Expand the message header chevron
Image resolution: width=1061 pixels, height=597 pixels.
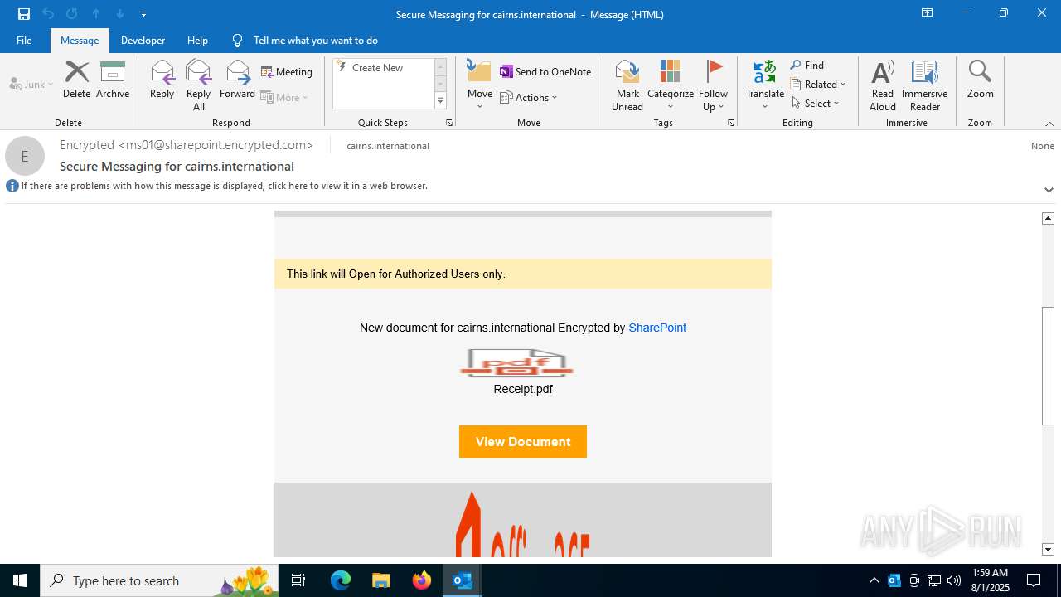(1049, 190)
